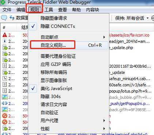Open the 内容块 menu

click(93, 10)
